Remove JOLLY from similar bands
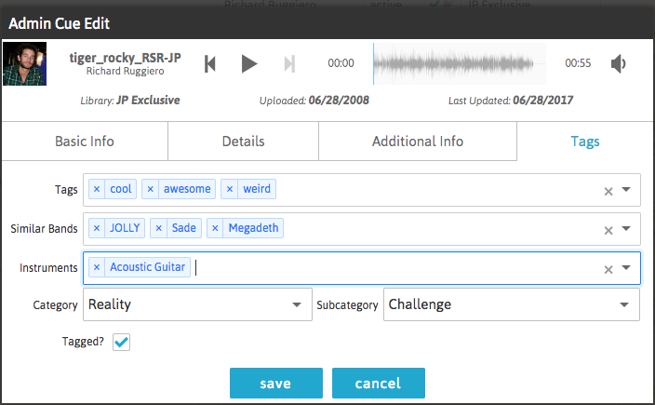 pos(97,228)
